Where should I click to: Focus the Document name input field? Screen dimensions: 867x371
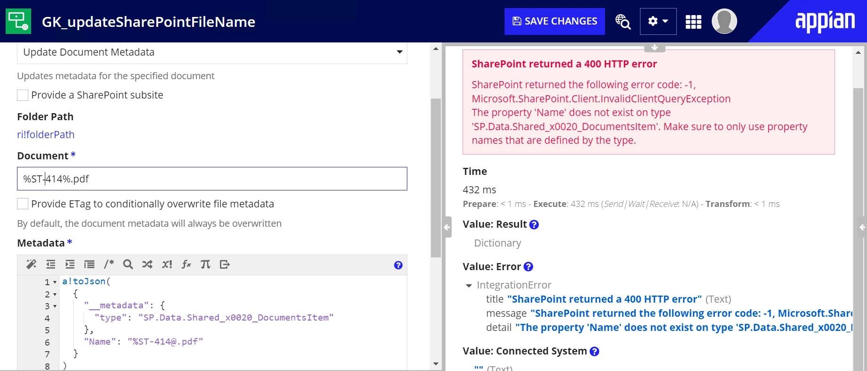pyautogui.click(x=212, y=179)
